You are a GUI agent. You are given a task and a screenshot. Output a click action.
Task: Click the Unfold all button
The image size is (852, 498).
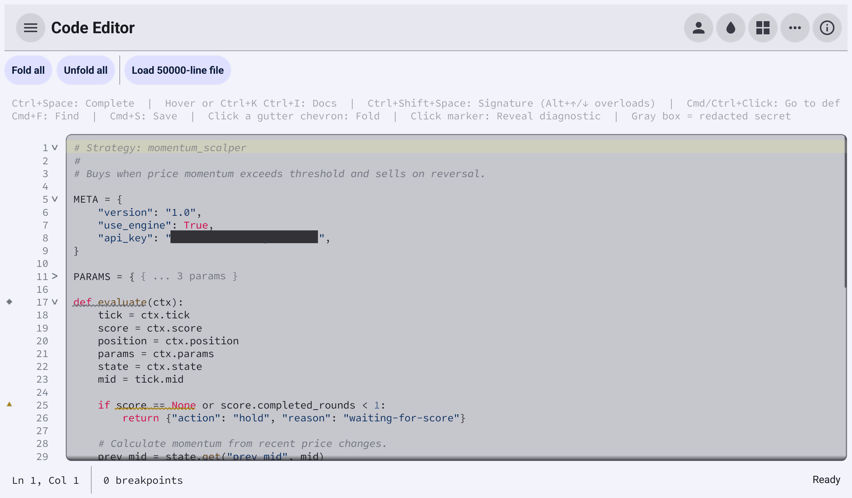(x=86, y=70)
